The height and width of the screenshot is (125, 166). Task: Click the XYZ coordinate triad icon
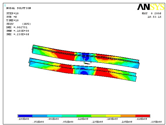[x=87, y=60]
